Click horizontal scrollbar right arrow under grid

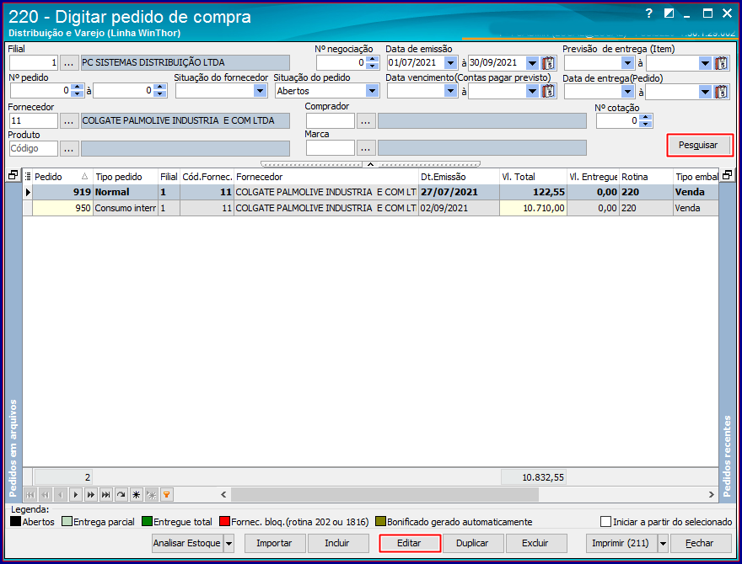[712, 495]
